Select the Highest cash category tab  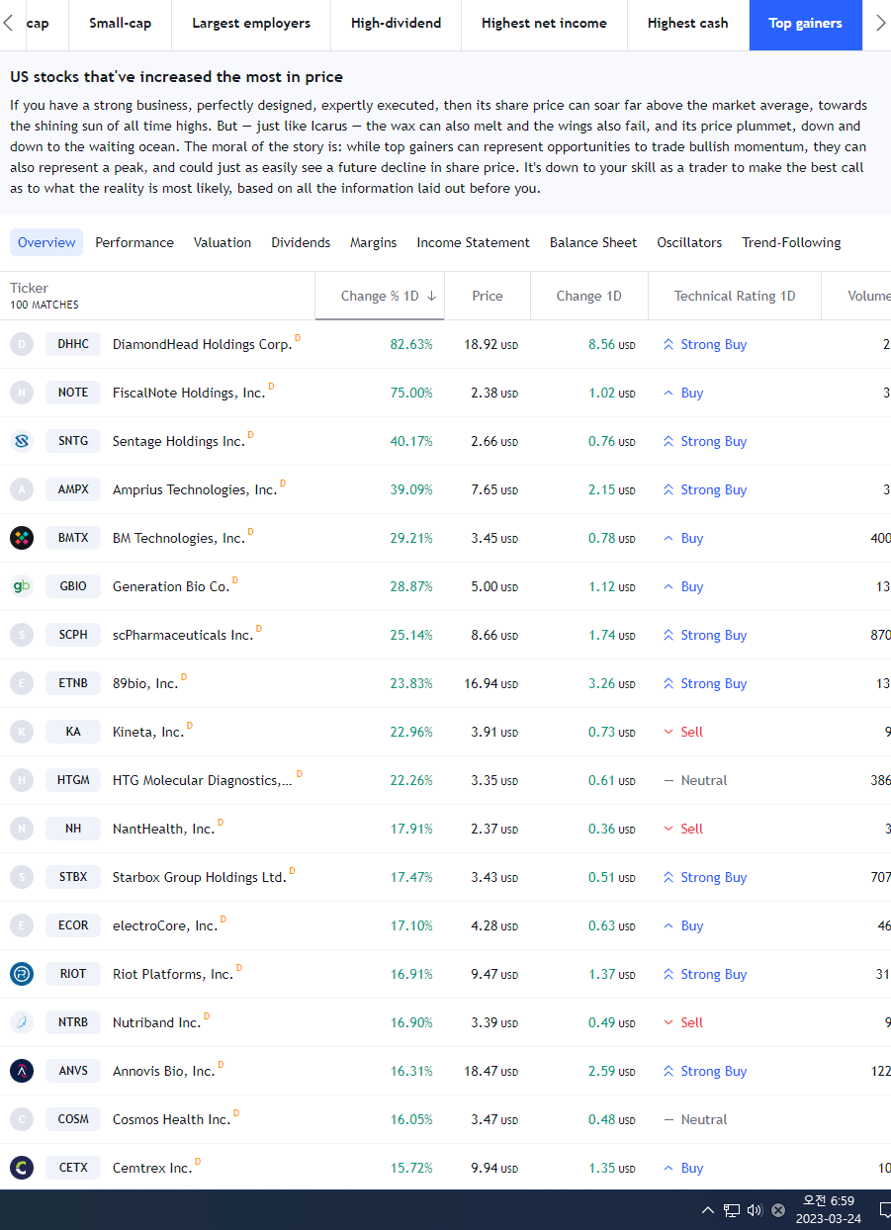[x=688, y=24]
